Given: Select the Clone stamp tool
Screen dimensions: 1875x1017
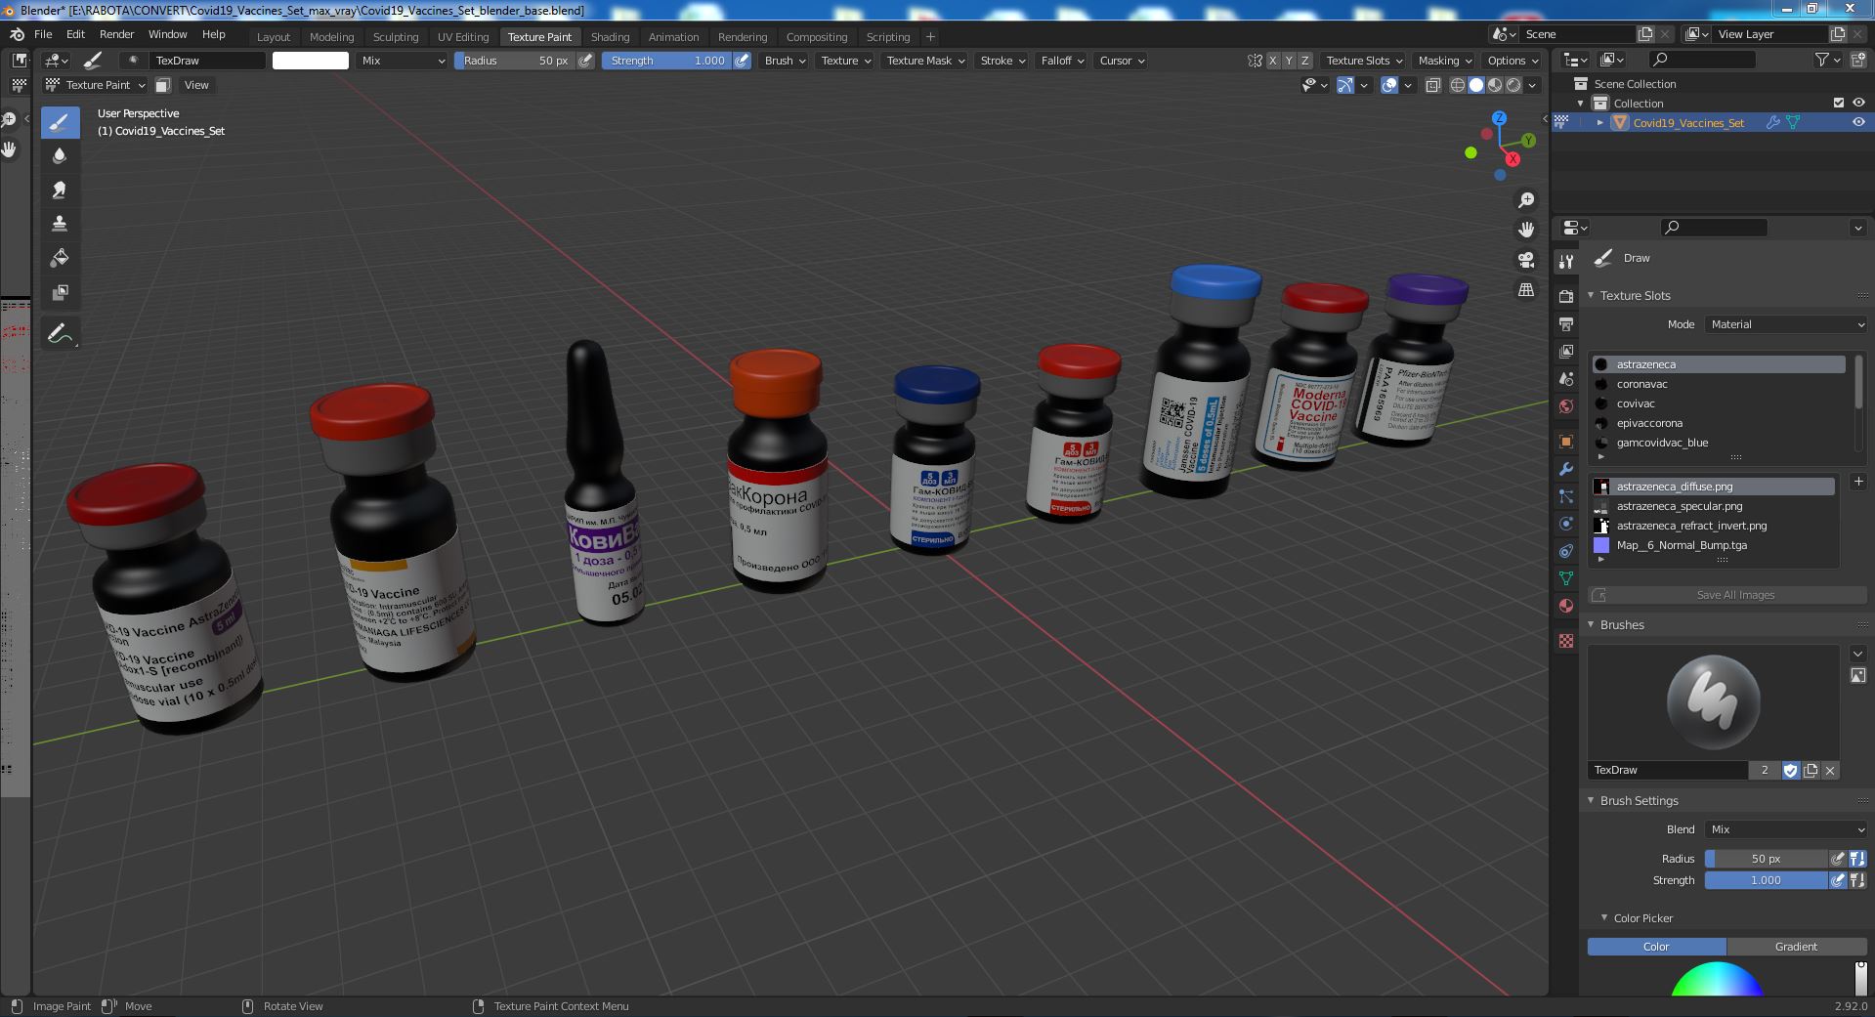Looking at the screenshot, I should pyautogui.click(x=60, y=224).
